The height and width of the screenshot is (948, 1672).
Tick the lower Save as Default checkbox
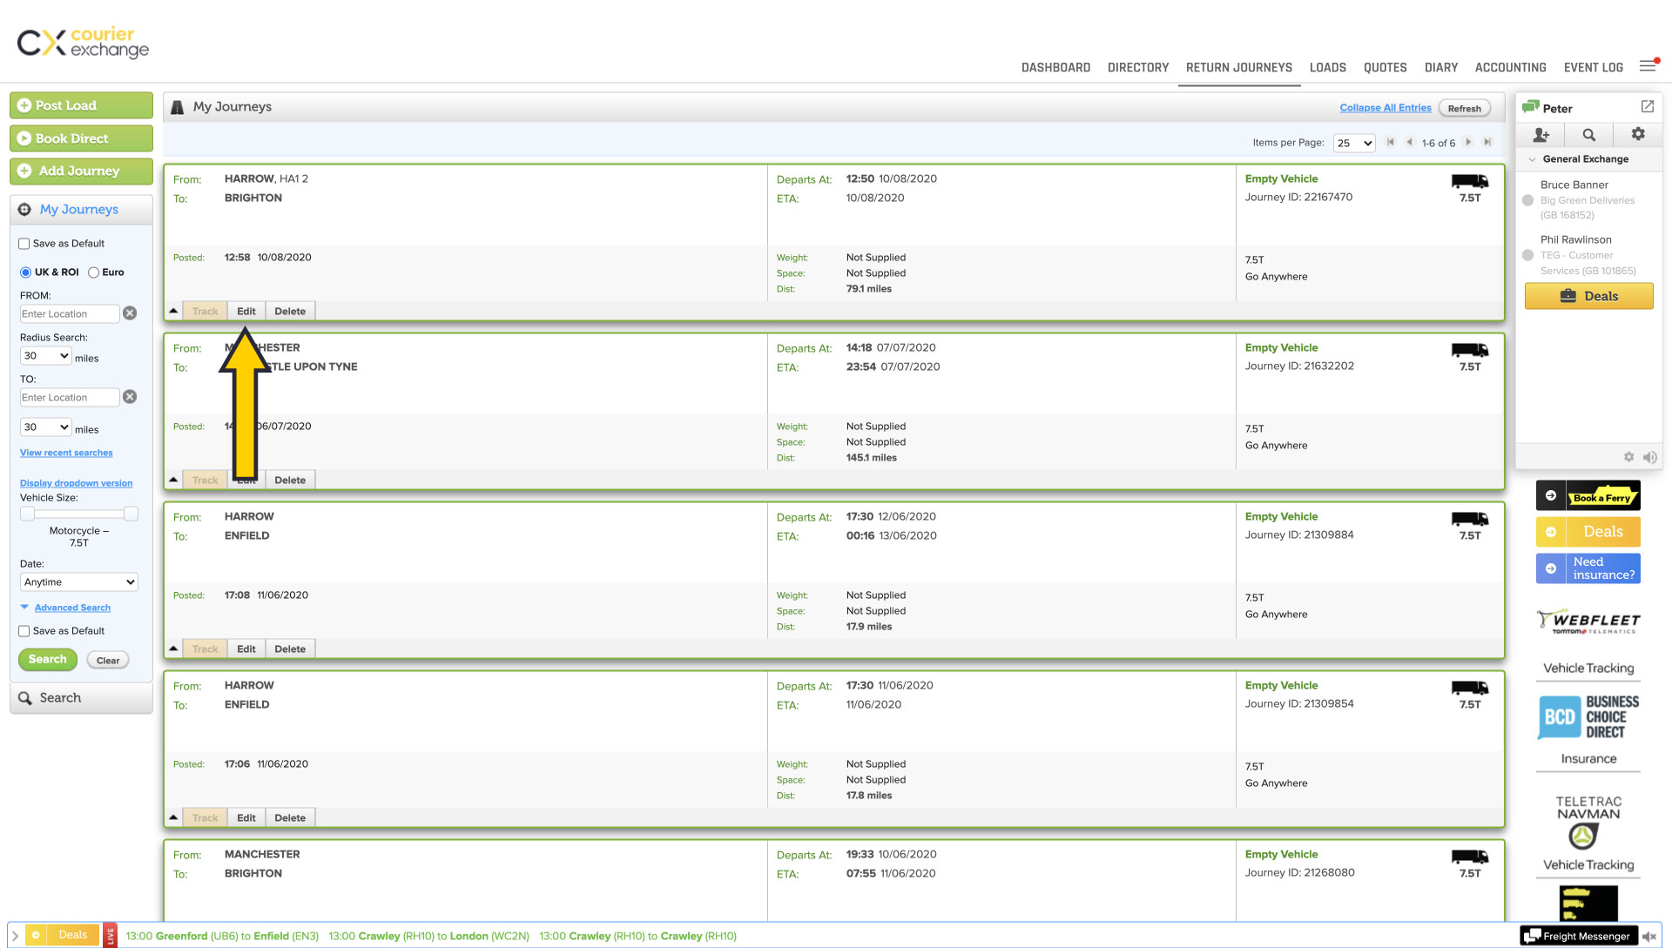[24, 631]
